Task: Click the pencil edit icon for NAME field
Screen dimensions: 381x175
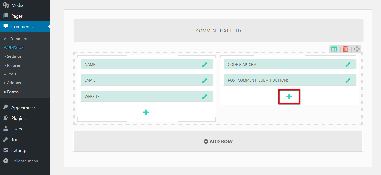Action: 205,64
